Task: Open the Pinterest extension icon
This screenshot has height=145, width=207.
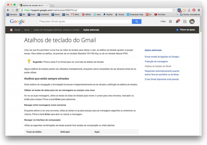Action: tap(194, 10)
